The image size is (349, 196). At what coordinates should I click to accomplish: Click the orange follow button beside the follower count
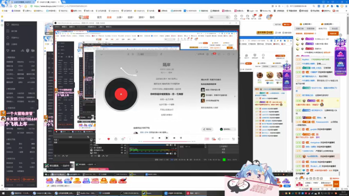click(287, 24)
